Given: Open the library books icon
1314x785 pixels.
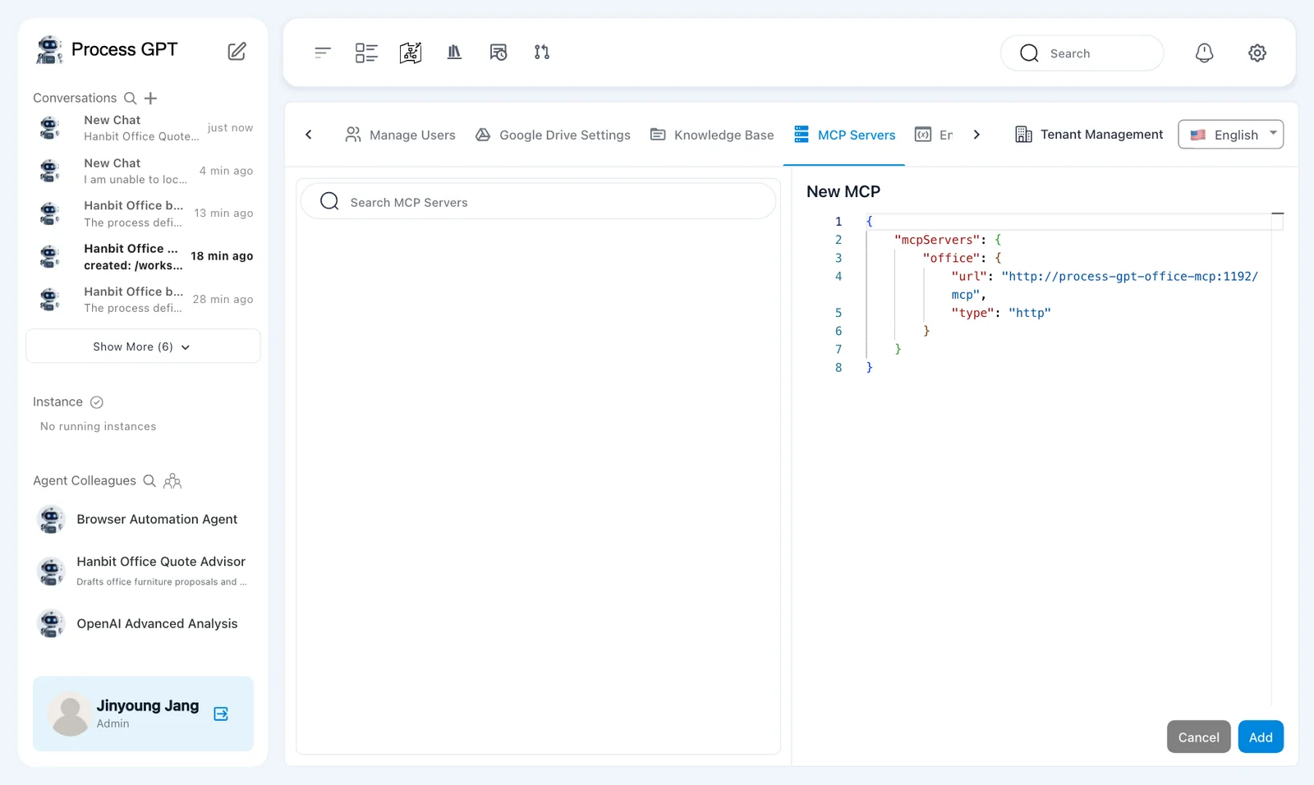Looking at the screenshot, I should pos(454,53).
